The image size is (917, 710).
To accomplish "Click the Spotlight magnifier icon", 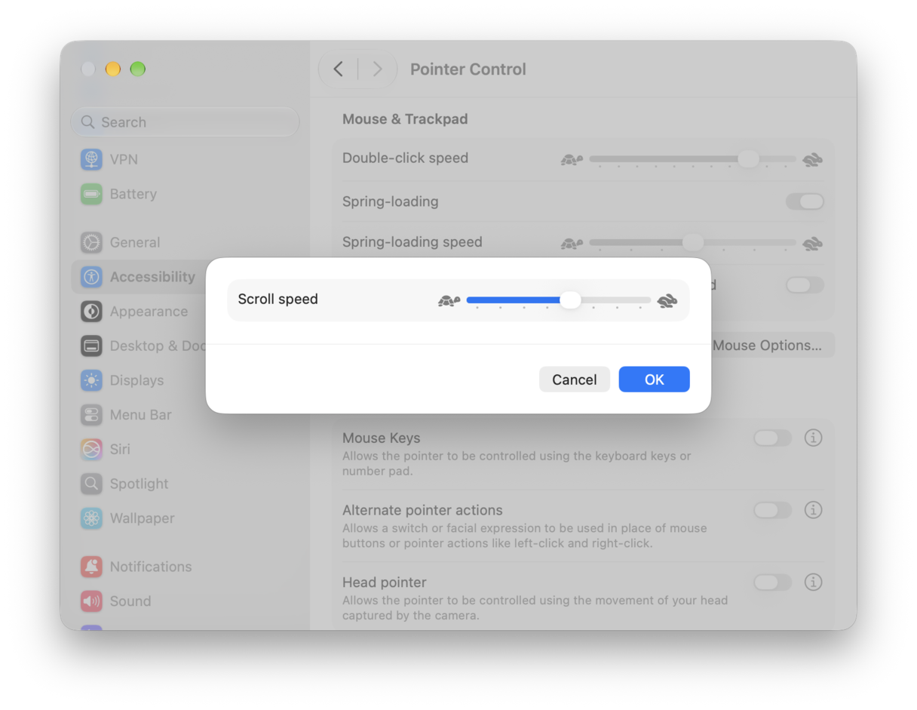I will 91,484.
